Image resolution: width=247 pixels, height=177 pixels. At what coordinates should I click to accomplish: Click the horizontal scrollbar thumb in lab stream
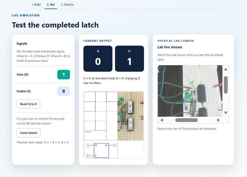click(186, 120)
